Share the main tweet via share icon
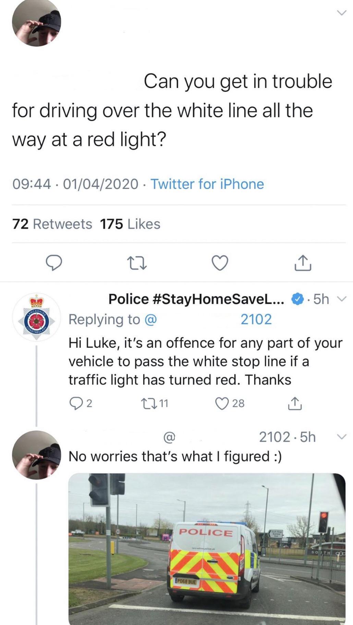This screenshot has width=353, height=625. (x=303, y=263)
